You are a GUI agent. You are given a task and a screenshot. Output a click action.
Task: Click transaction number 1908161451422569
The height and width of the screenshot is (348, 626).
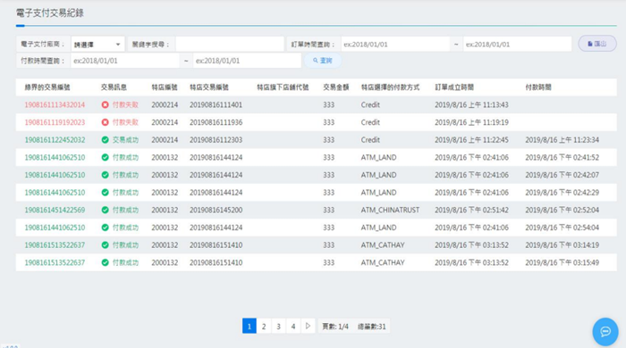[x=55, y=210]
